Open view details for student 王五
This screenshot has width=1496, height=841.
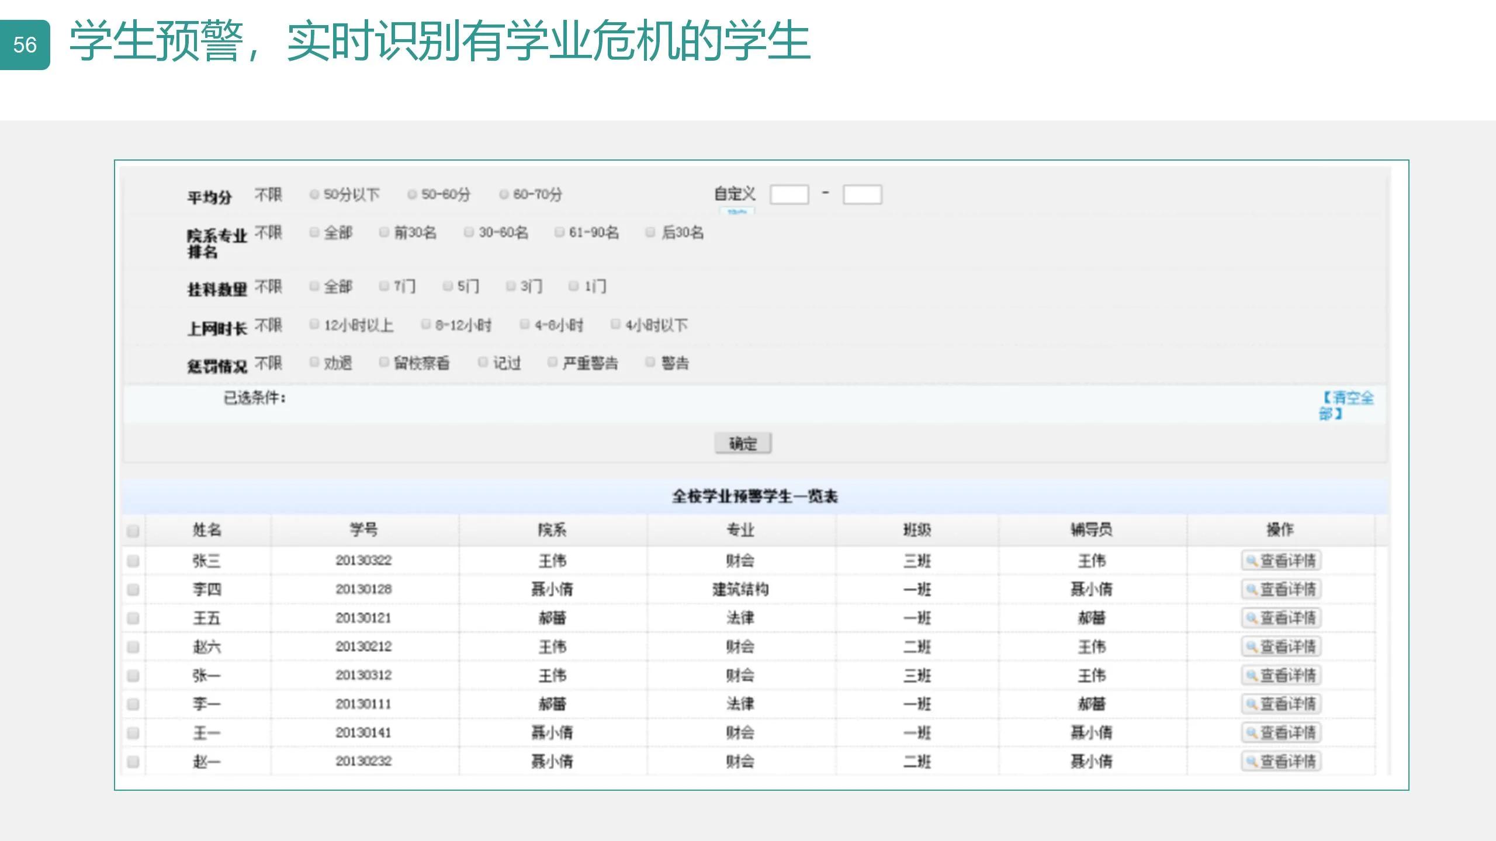(x=1281, y=617)
